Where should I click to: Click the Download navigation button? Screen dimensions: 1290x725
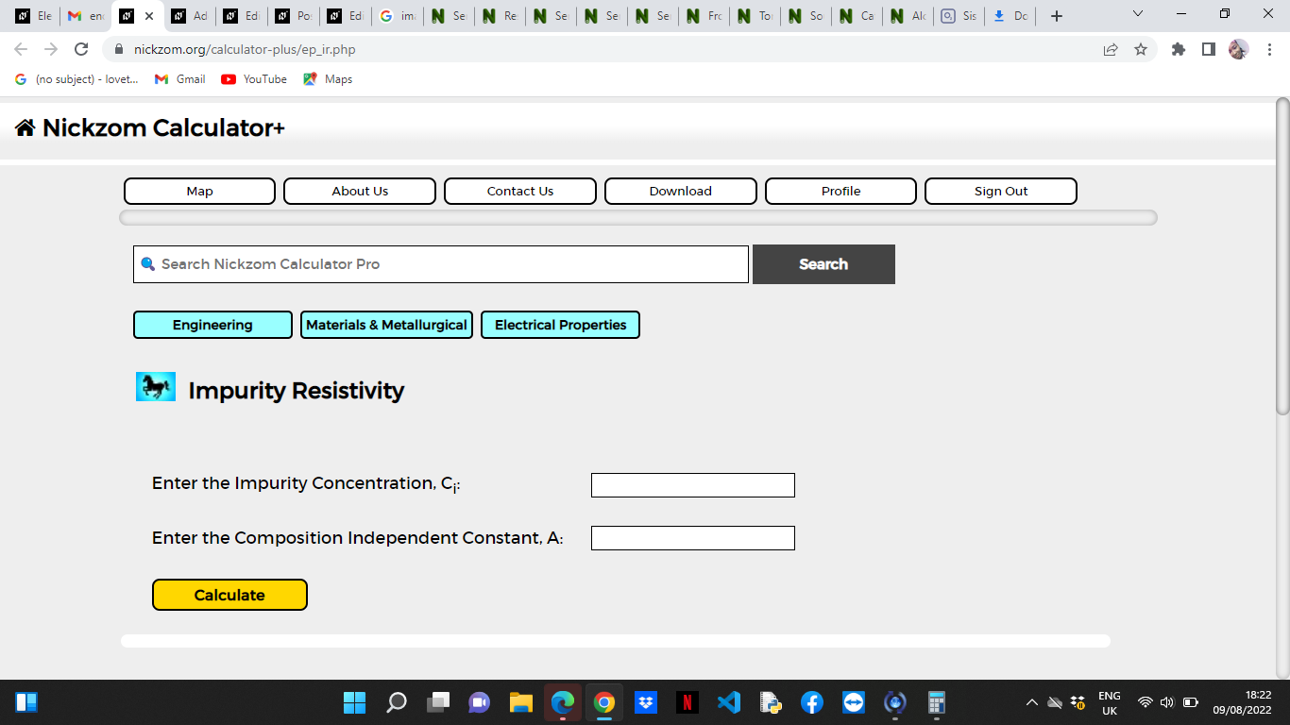(681, 191)
